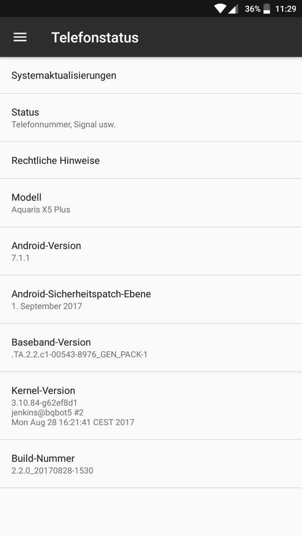Tap the Wi-Fi status icon
The width and height of the screenshot is (302, 536).
pos(220,9)
